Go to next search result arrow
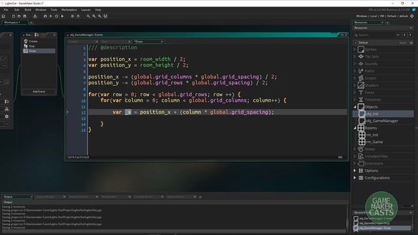 pos(410,35)
